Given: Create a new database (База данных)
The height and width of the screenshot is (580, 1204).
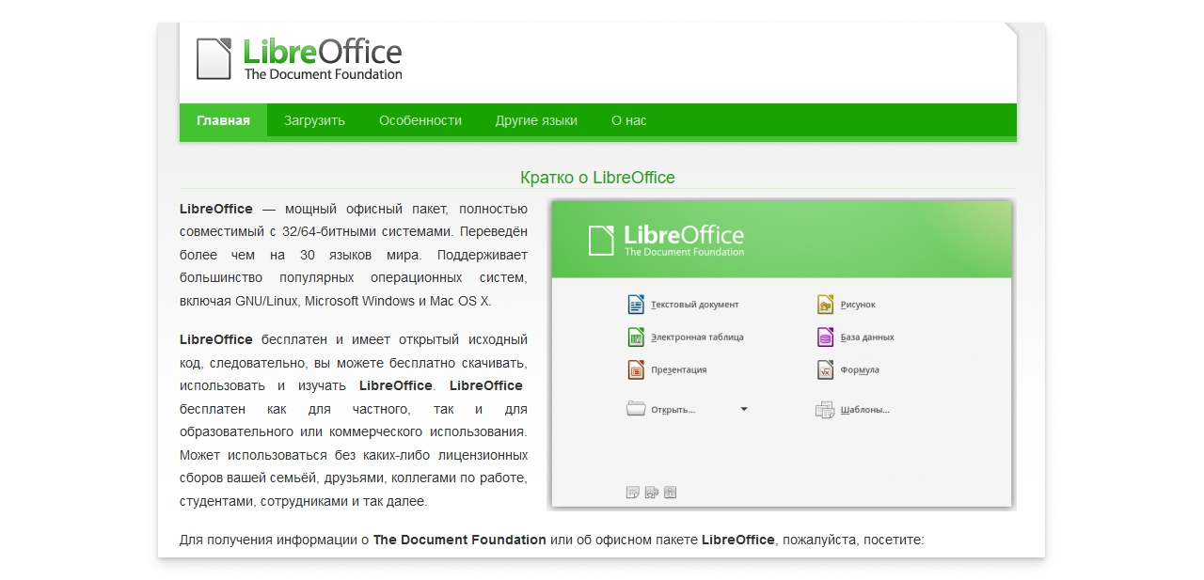Looking at the screenshot, I should click(x=865, y=337).
